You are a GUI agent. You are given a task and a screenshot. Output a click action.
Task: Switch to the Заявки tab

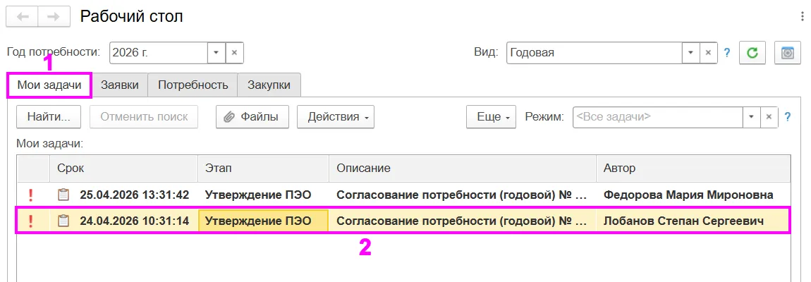pyautogui.click(x=119, y=85)
